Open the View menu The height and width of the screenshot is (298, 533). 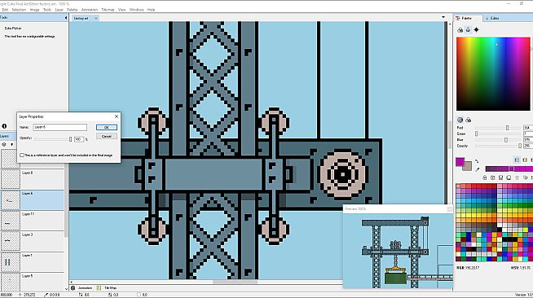click(122, 10)
